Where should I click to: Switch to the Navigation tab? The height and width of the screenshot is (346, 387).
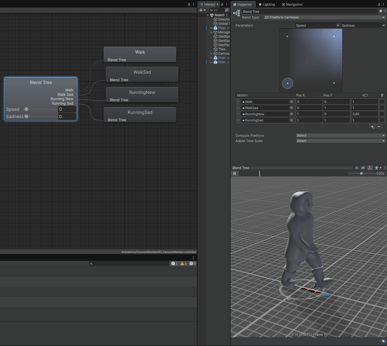point(292,4)
